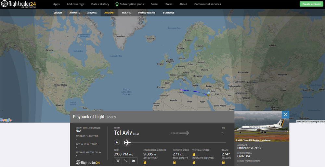The width and height of the screenshot is (325, 167).
Task: Click the aircraft photo thumbnail
Action: coord(262,126)
